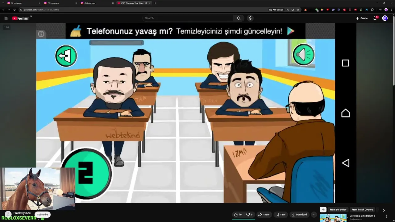Image resolution: width=395 pixels, height=222 pixels.
Task: Open YouTube notifications bell
Action: [375, 18]
